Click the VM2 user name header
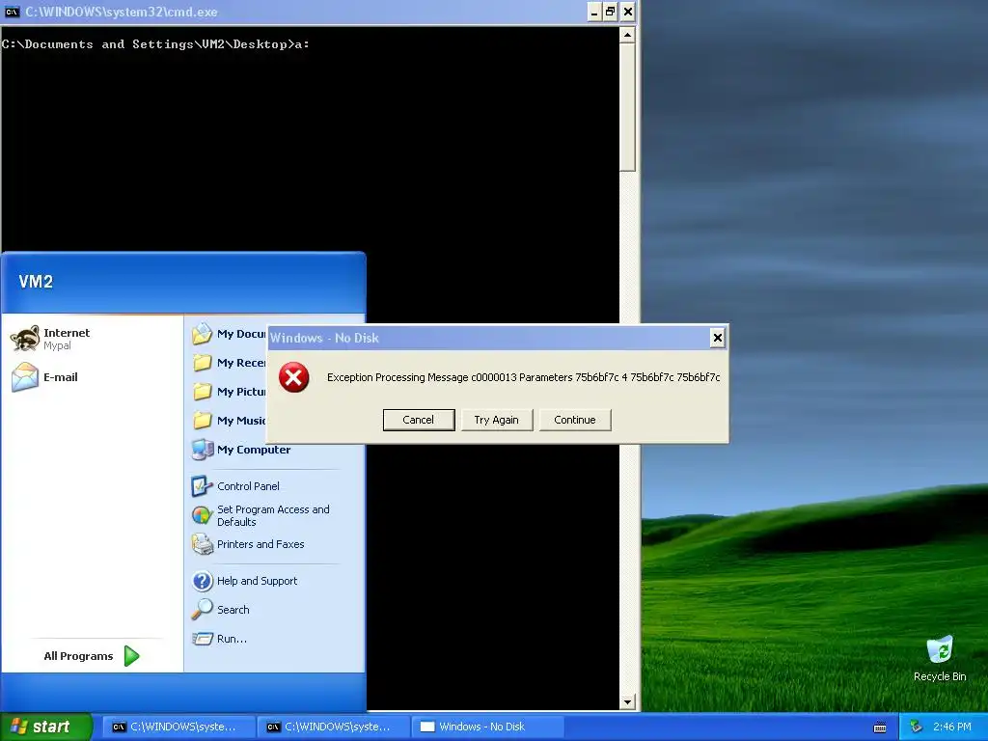The width and height of the screenshot is (988, 741). coord(36,282)
